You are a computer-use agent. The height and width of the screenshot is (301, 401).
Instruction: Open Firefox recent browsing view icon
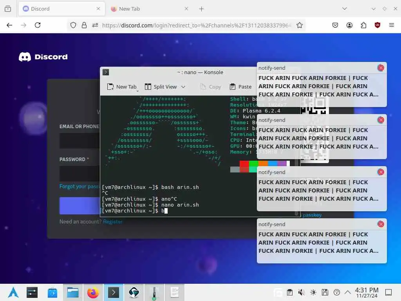[x=8, y=9]
